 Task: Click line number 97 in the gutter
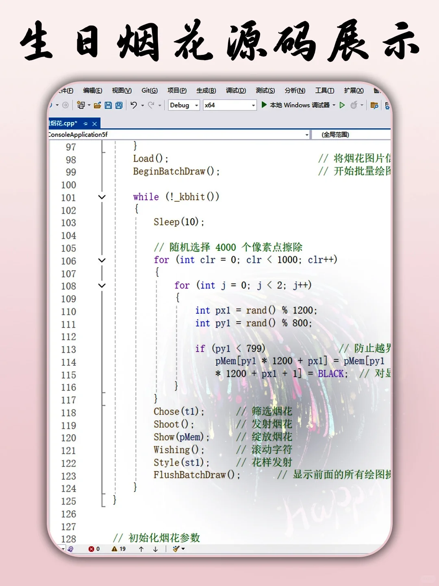[71, 147]
